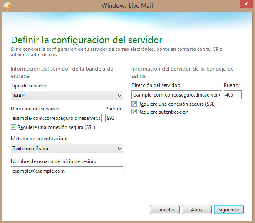Click the Tipo de servidor label
Viewport: 255px width, 223px height.
click(x=29, y=86)
